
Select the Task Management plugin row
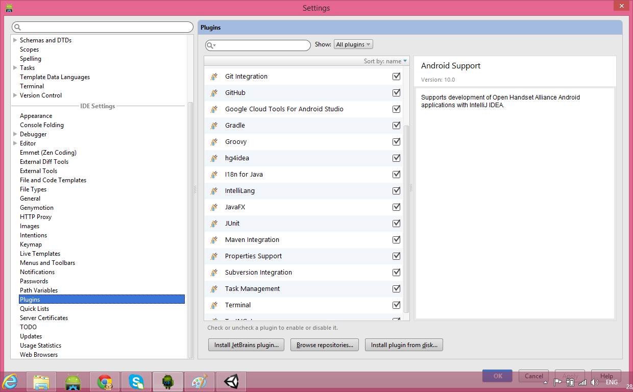pos(303,289)
